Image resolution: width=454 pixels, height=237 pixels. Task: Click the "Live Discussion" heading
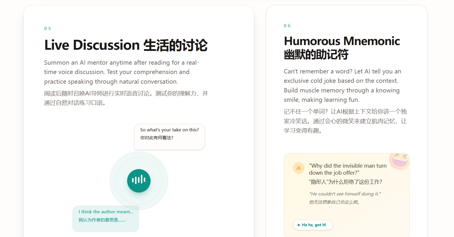[x=92, y=45]
